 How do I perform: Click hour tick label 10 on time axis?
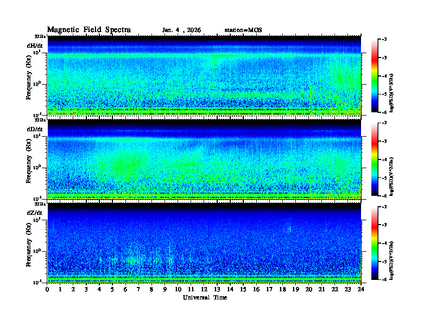(178, 289)
